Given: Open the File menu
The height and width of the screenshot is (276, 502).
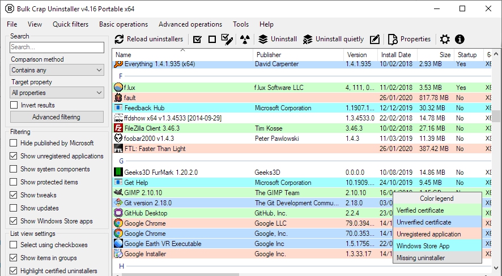Looking at the screenshot, I should click(12, 24).
